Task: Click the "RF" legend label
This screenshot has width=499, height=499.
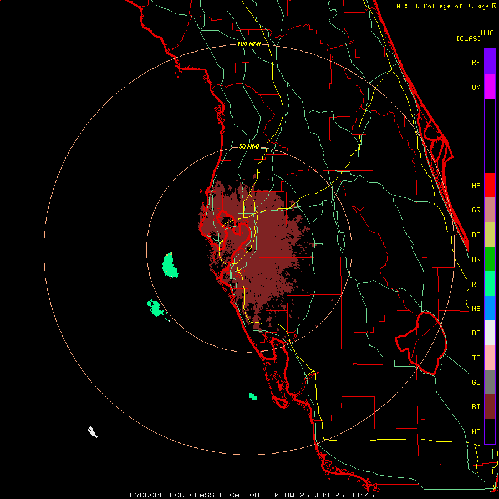Action: click(x=476, y=62)
